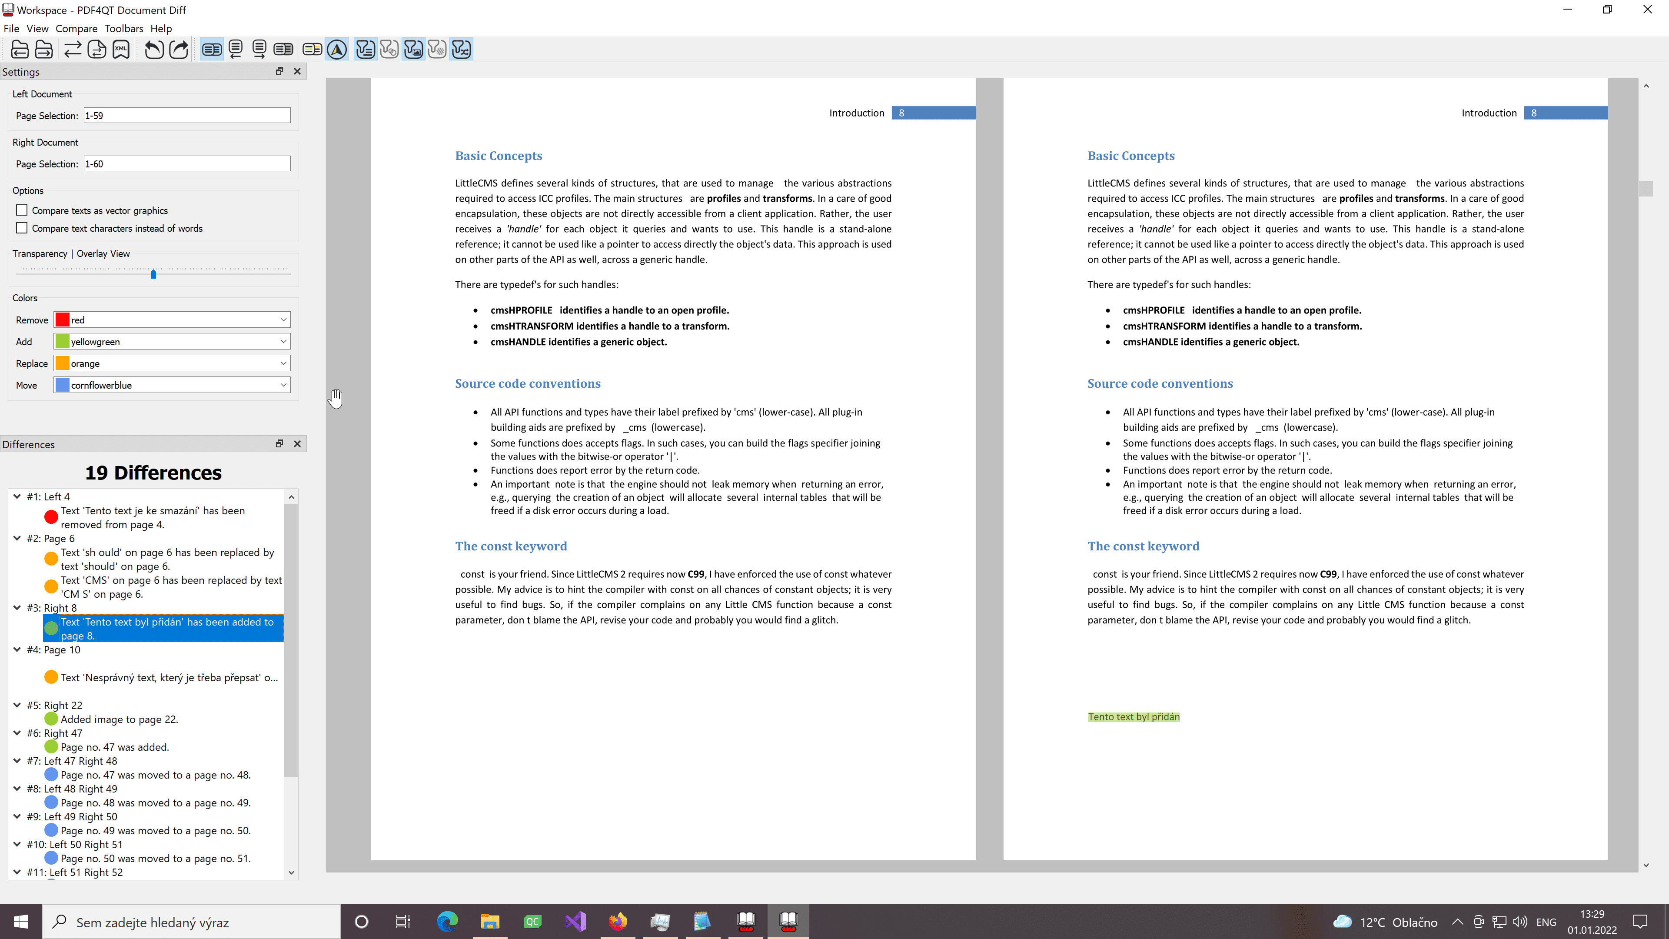1669x939 pixels.
Task: Click the Save differences to XML icon
Action: (121, 49)
